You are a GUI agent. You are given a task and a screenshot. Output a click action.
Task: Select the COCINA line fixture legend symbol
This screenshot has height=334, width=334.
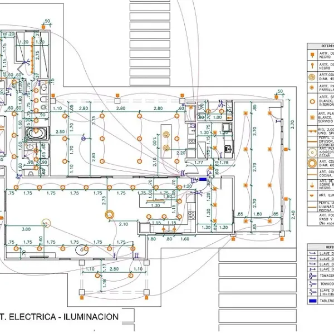pos(312,174)
